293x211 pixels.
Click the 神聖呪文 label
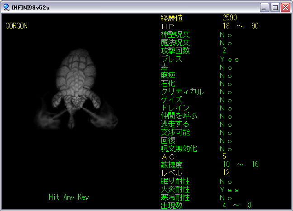click(x=175, y=34)
